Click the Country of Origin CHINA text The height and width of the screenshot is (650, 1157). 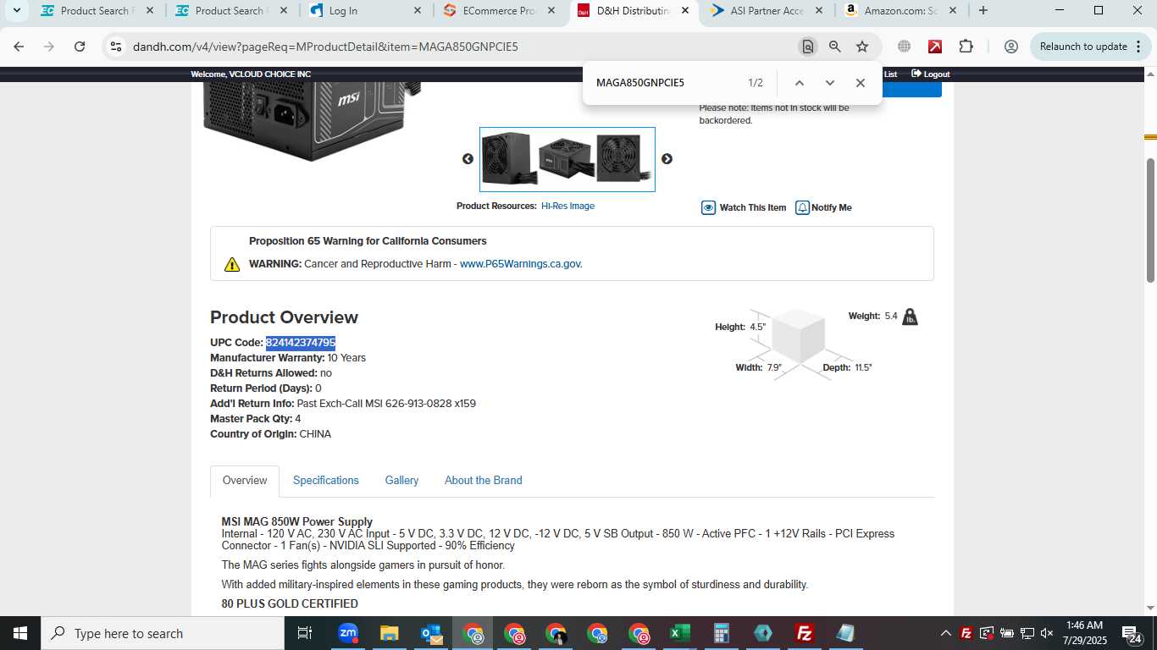pos(315,434)
